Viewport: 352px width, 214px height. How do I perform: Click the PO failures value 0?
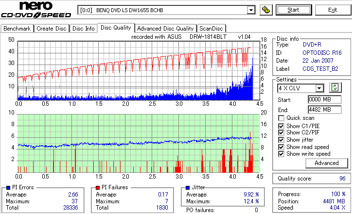tap(256, 210)
